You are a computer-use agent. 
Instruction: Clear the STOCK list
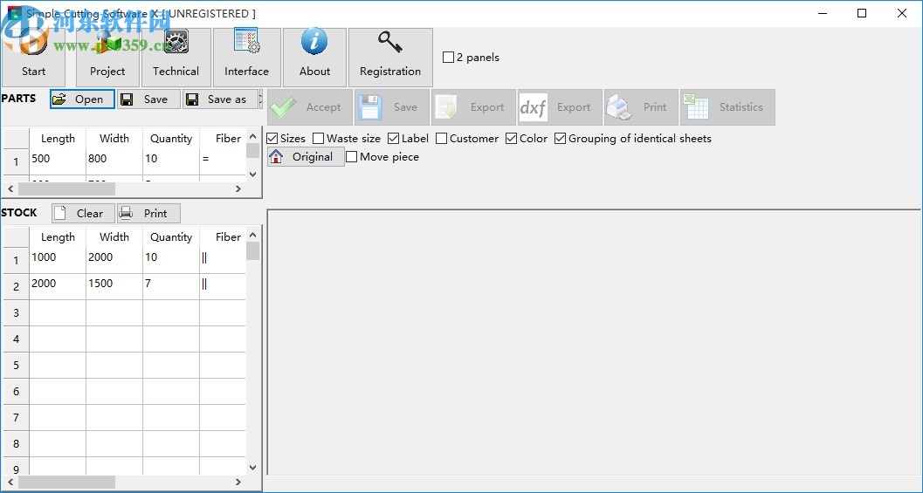pyautogui.click(x=83, y=214)
